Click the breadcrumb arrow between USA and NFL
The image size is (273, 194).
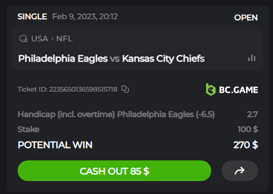52,39
